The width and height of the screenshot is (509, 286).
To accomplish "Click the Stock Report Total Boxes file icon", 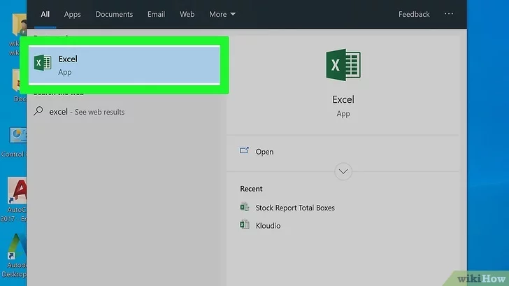I will click(x=245, y=207).
